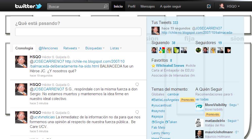Click the HSQO avatar in top bar
252x139 pixels.
(x=222, y=6)
